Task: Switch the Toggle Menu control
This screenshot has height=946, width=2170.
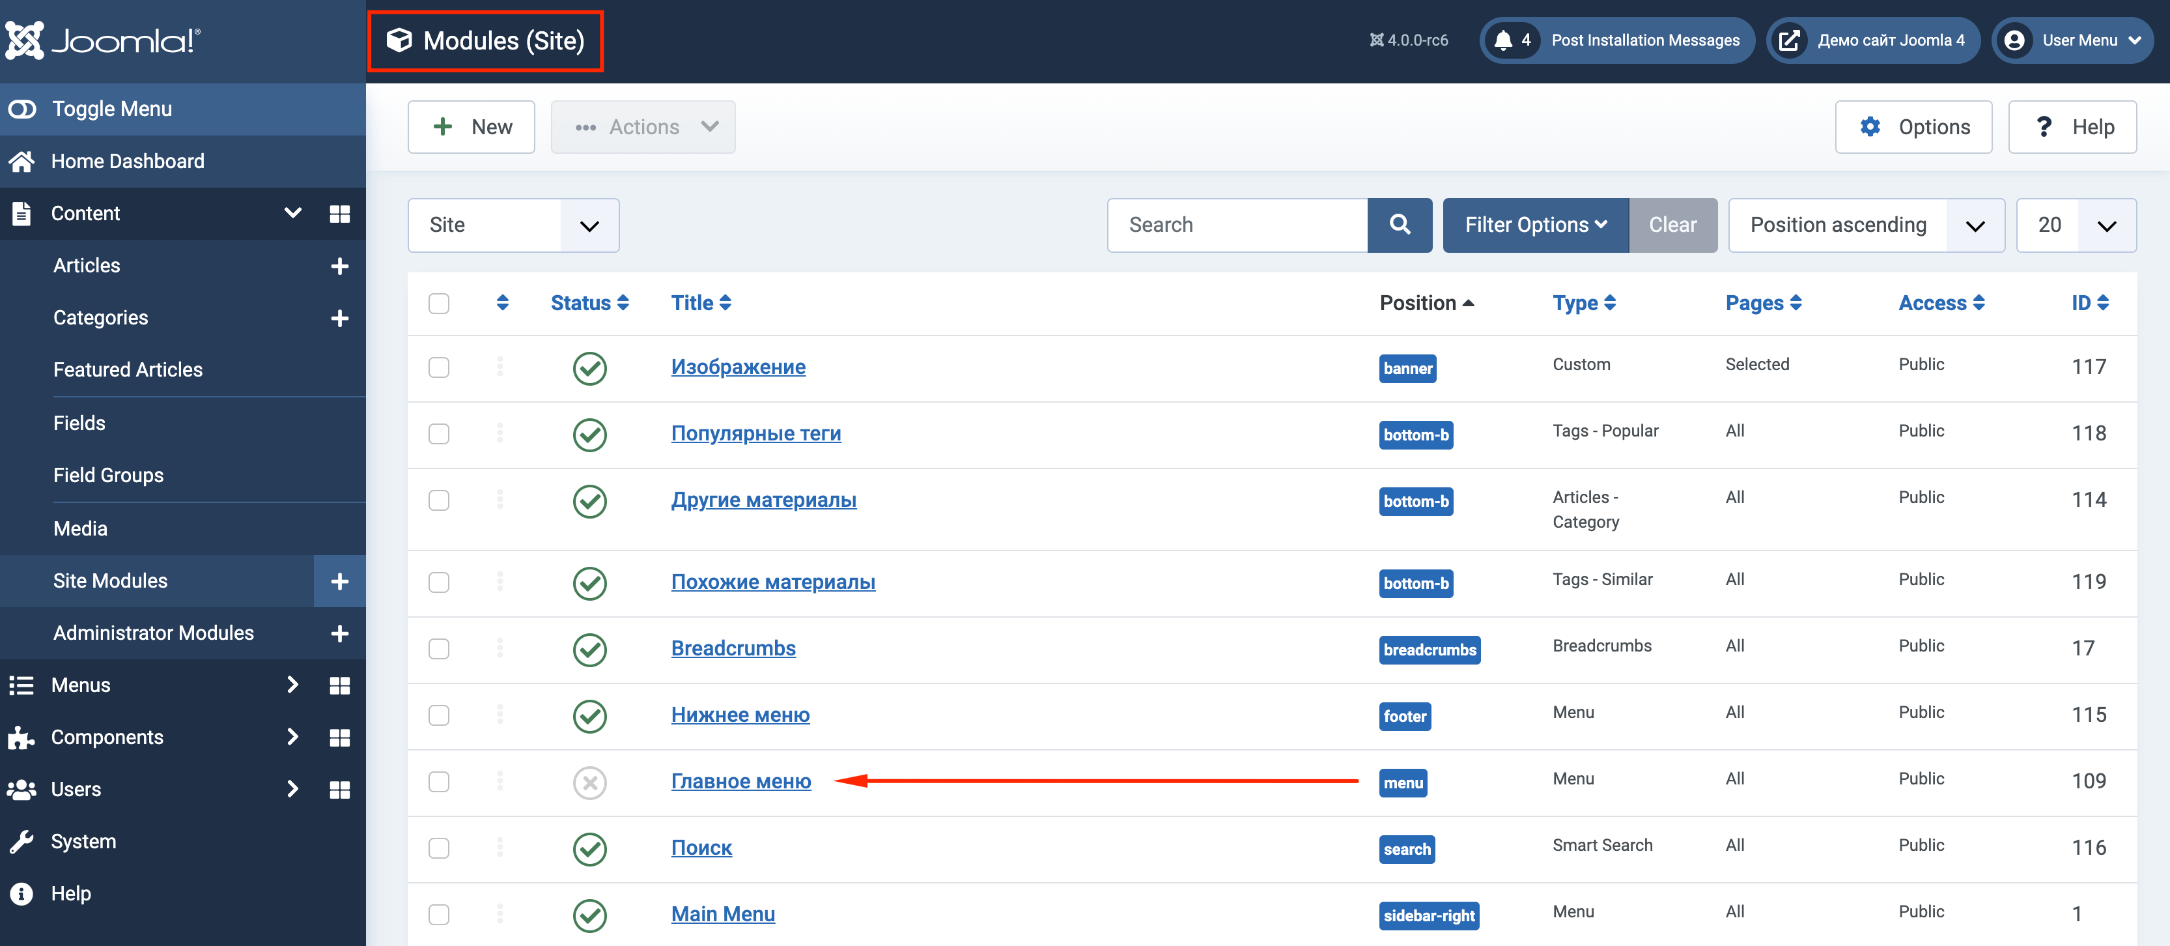Action: point(23,109)
